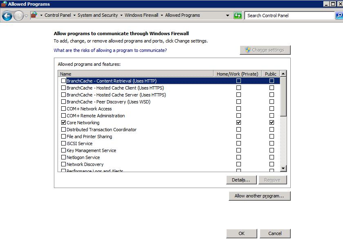Check the Public box for iSCSI Service
Image resolution: width=343 pixels, height=242 pixels.
[x=272, y=143]
